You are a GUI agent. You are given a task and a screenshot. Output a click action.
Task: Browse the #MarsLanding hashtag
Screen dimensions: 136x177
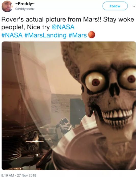pos(45,35)
